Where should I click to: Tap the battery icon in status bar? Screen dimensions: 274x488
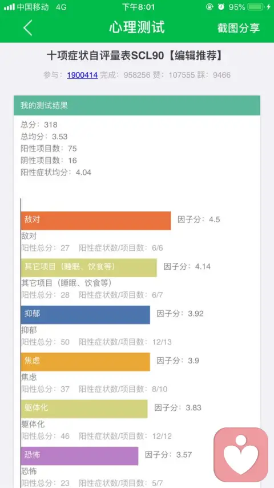[256, 7]
